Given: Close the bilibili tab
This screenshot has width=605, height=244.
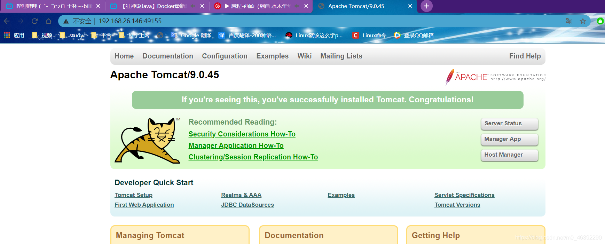Looking at the screenshot, I should 98,6.
